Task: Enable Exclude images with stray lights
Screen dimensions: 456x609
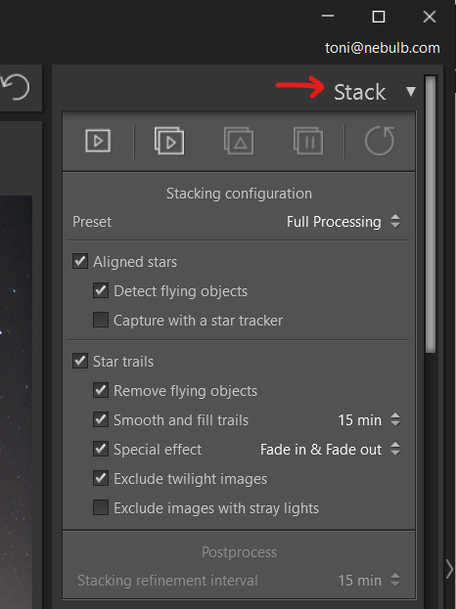Action: click(101, 507)
